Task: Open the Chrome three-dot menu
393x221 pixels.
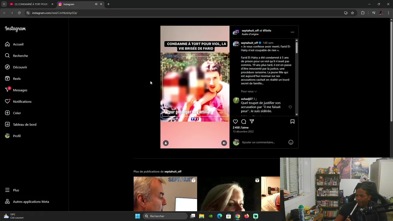Action: (x=389, y=13)
